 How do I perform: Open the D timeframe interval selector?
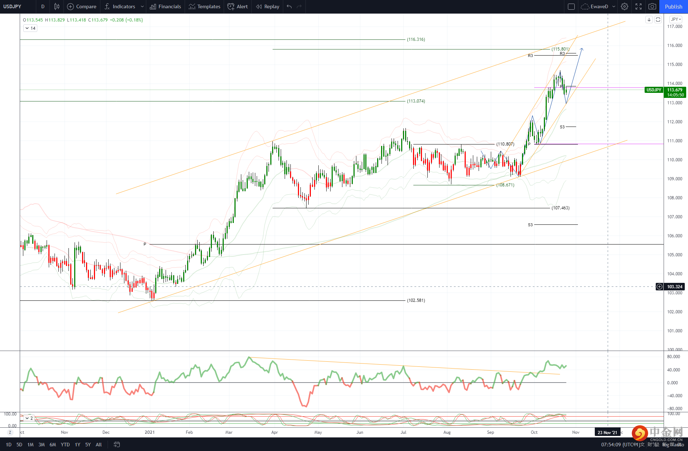(x=43, y=6)
